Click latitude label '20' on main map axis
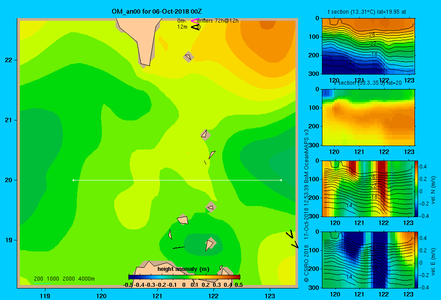Image resolution: width=441 pixels, height=300 pixels. [9, 180]
